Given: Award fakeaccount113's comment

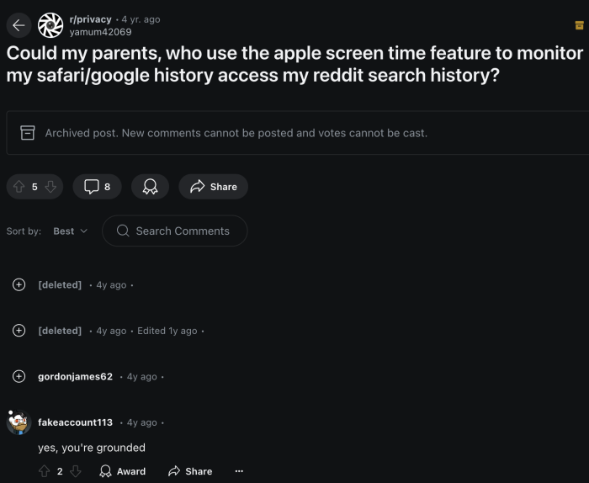Looking at the screenshot, I should pyautogui.click(x=123, y=471).
